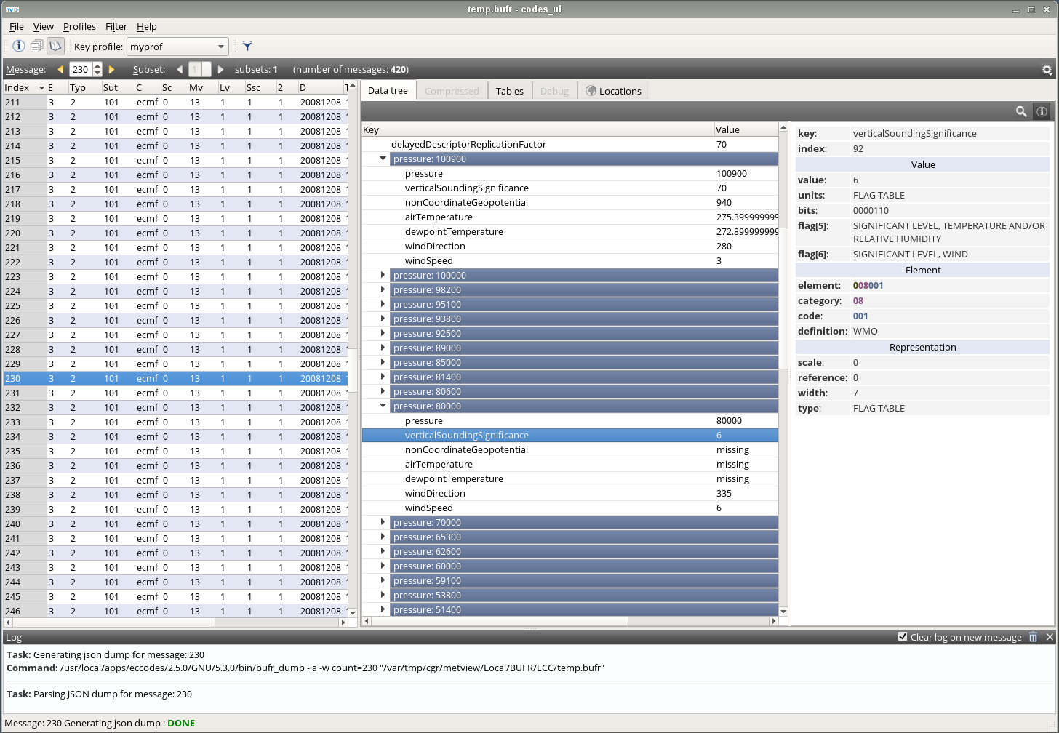The width and height of the screenshot is (1059, 733).
Task: Click the Key column header in data tree
Action: click(538, 129)
